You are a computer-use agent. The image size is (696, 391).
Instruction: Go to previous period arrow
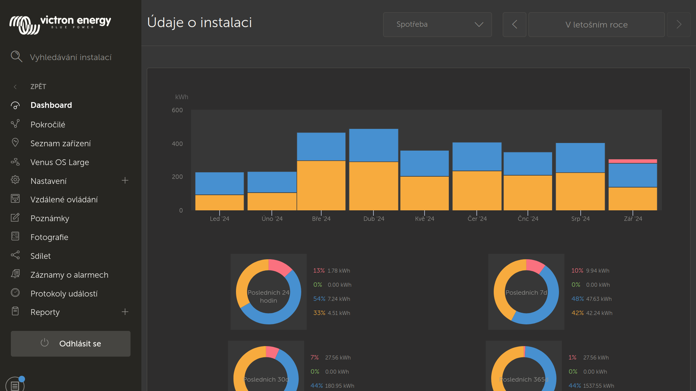[x=514, y=25]
